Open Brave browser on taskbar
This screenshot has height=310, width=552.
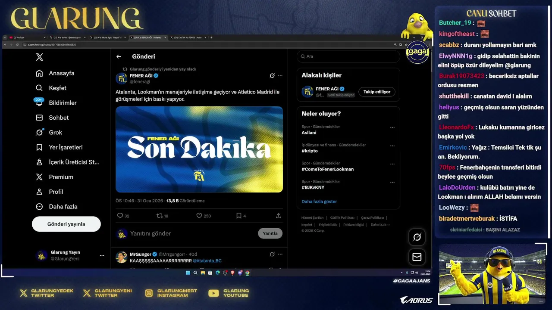[232, 273]
